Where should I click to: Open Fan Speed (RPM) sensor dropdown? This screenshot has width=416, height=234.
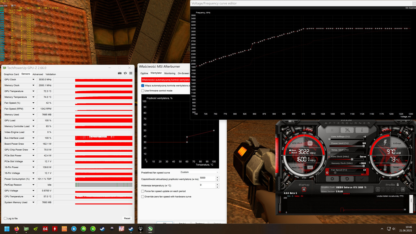coord(33,109)
